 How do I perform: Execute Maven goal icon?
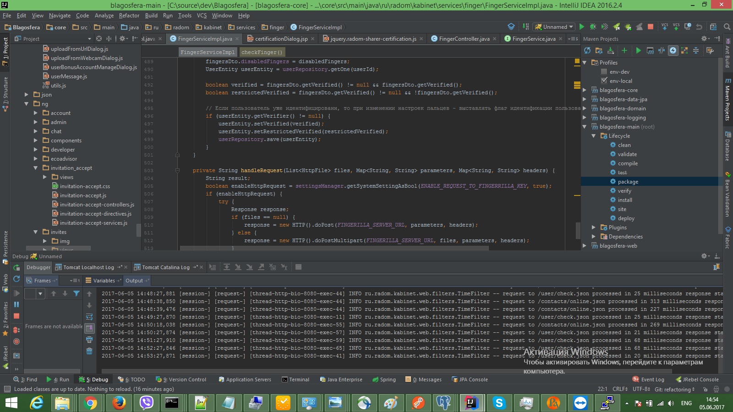click(x=650, y=50)
